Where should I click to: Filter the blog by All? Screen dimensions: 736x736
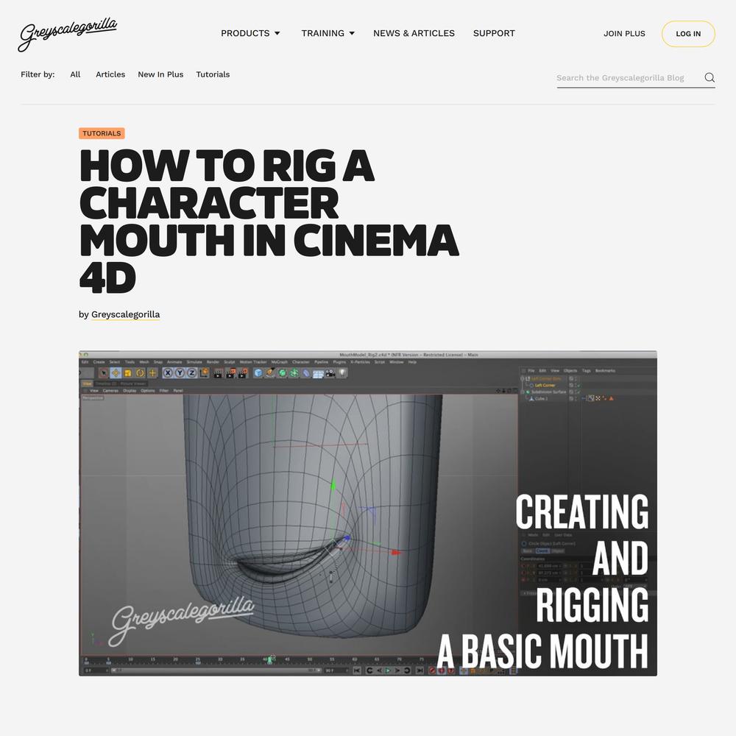click(75, 74)
